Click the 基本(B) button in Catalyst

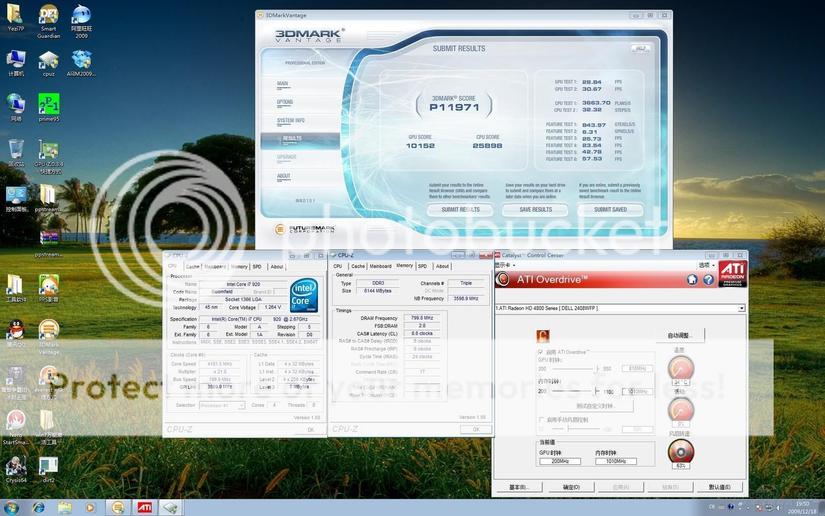click(519, 487)
